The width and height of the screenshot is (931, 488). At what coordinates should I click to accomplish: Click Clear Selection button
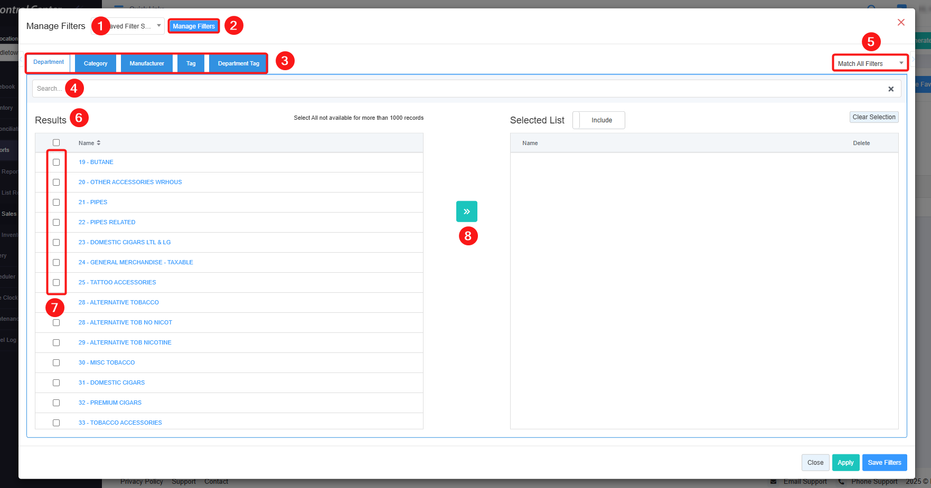tap(873, 117)
